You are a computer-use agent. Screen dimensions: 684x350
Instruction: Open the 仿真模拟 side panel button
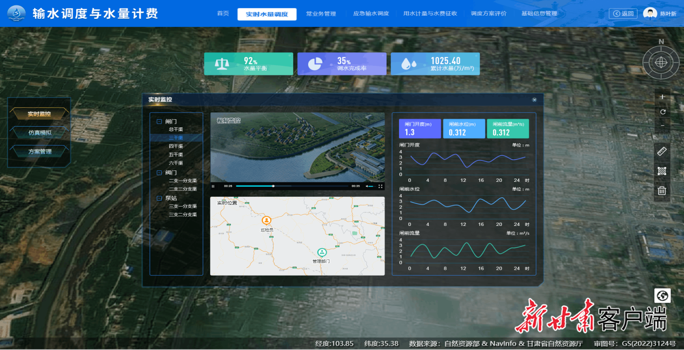[40, 133]
